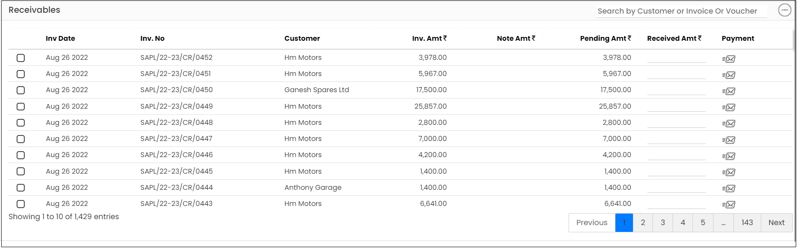Jump to last page 143
This screenshot has width=797, height=248.
click(747, 223)
